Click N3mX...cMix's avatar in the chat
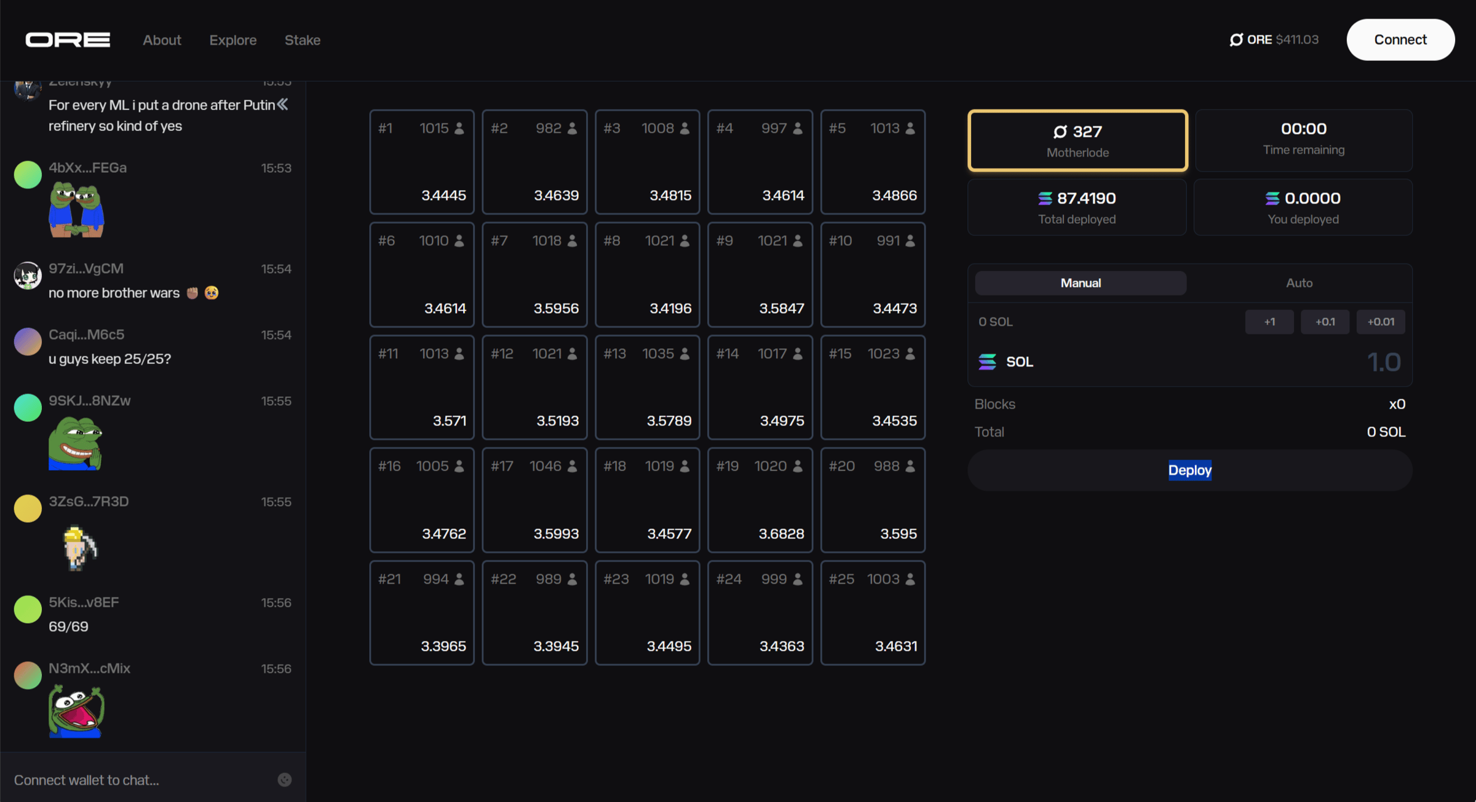1476x802 pixels. (x=27, y=675)
